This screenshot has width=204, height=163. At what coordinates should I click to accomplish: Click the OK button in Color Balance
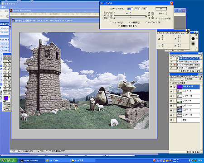pyautogui.click(x=161, y=9)
